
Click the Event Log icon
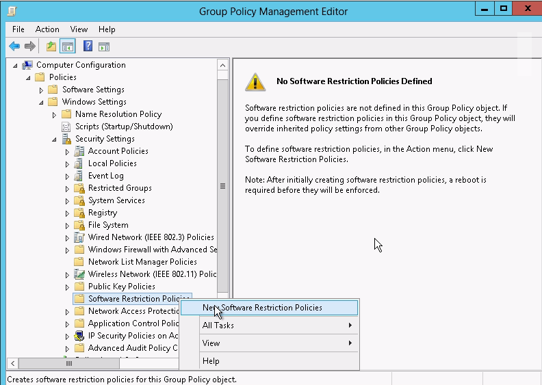[79, 176]
